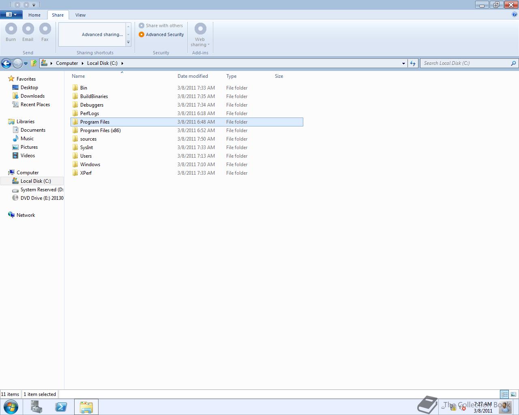This screenshot has height=415, width=519.
Task: Click the Burn icon in the Send group
Action: click(x=11, y=29)
